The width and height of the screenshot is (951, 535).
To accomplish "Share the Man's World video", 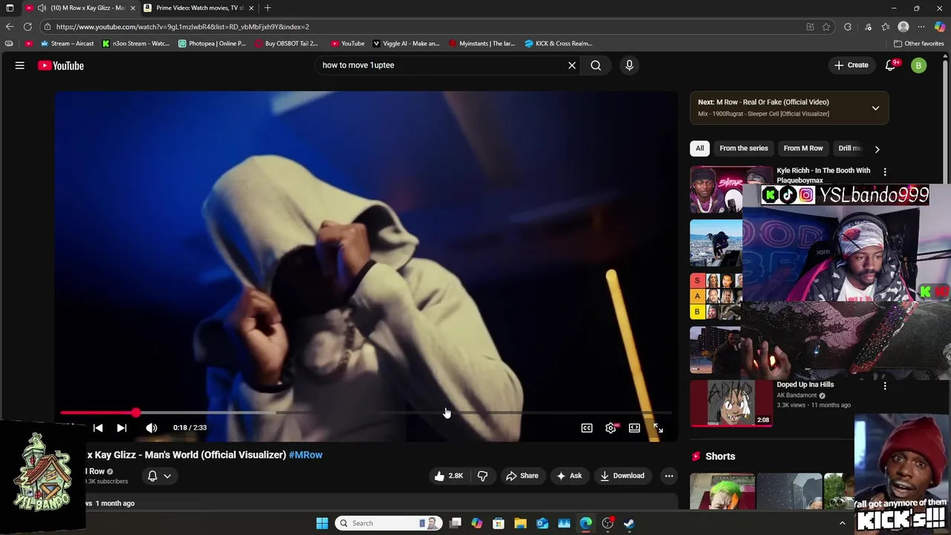I will point(522,476).
